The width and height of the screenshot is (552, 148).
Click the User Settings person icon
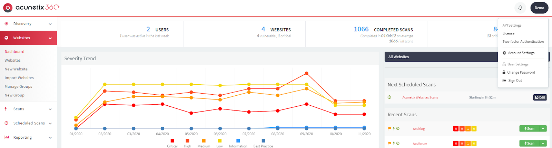pos(504,64)
